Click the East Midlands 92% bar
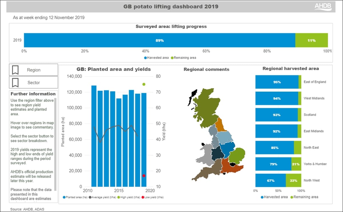Image resolution: width=343 pixels, height=212 pixels. [276, 131]
